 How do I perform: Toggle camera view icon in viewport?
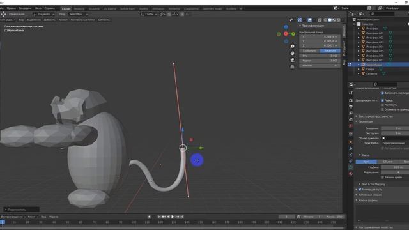click(292, 60)
